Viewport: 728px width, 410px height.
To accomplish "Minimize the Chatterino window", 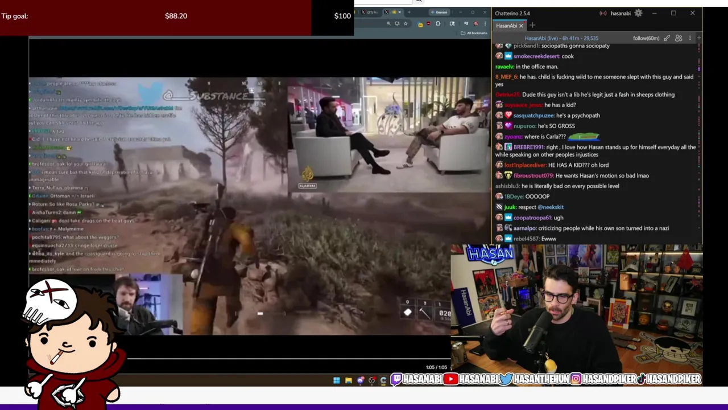I will pyautogui.click(x=654, y=13).
